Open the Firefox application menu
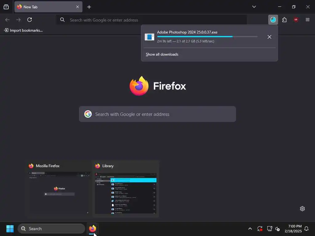The image size is (315, 236). [307, 20]
